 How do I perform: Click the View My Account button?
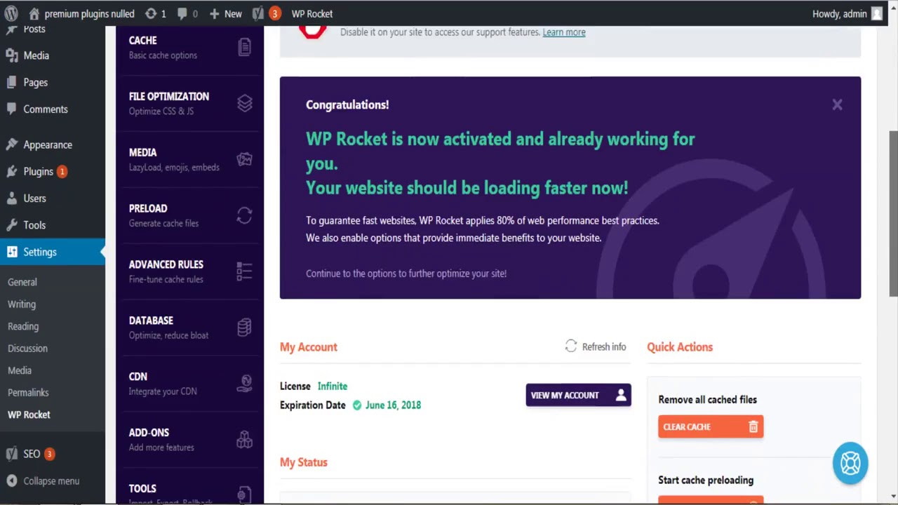click(x=579, y=395)
